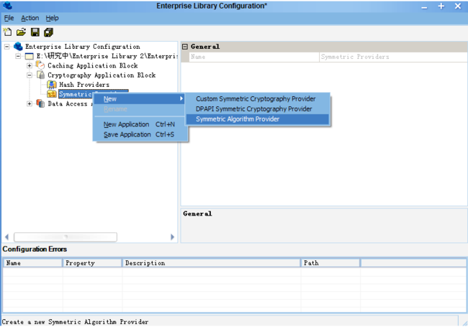Choose Custom Symmetric Cryptography Provider
The height and width of the screenshot is (327, 468).
pyautogui.click(x=258, y=98)
